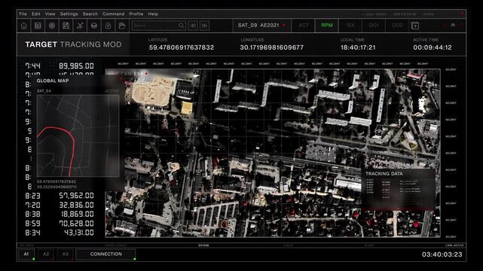Open the folder icon in the toolbar
Image resolution: width=483 pixels, height=271 pixels.
122,26
